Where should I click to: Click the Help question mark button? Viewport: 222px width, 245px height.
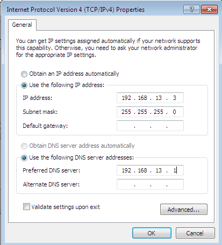point(191,9)
